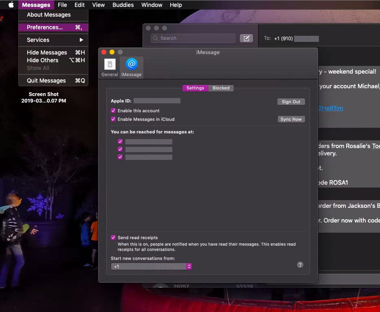Uncheck Enable this account
This screenshot has width=380, height=312.
pyautogui.click(x=113, y=111)
